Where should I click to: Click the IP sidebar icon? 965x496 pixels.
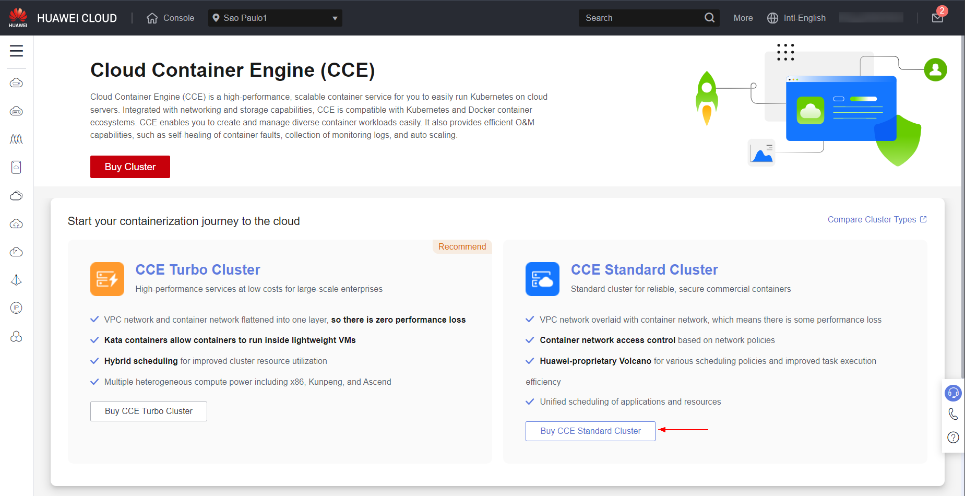(x=16, y=308)
